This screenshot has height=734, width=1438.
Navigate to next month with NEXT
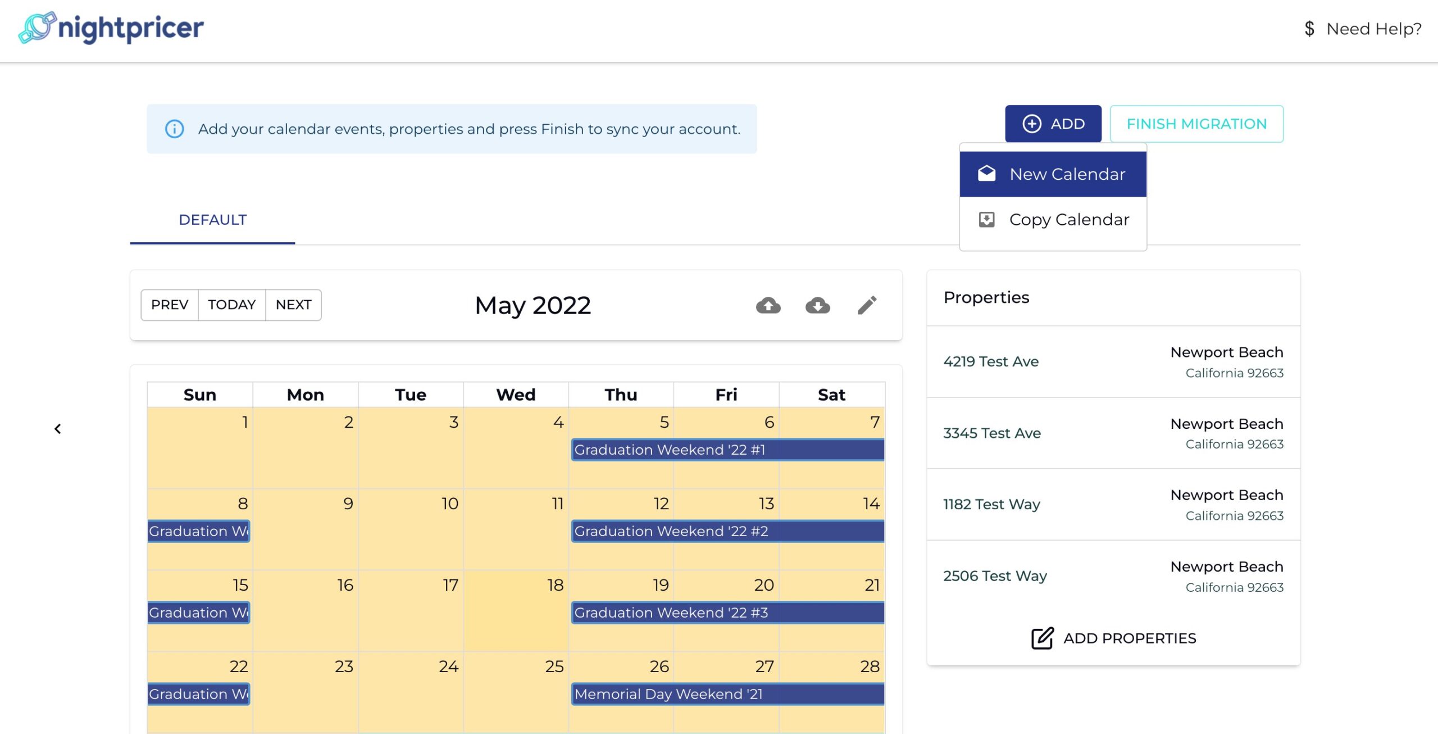293,304
